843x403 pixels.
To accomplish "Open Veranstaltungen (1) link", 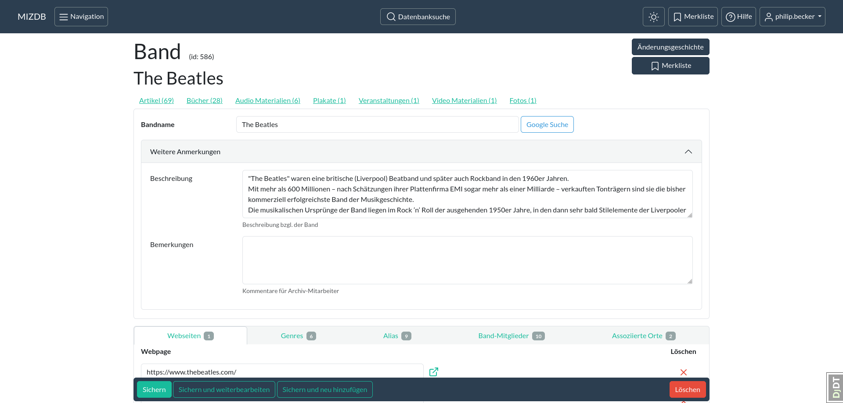I will 389,100.
